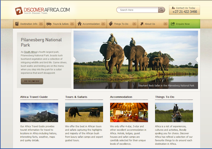The width and height of the screenshot is (212, 149).
Task: Advance slideshow with the right arrow
Action: click(196, 60)
